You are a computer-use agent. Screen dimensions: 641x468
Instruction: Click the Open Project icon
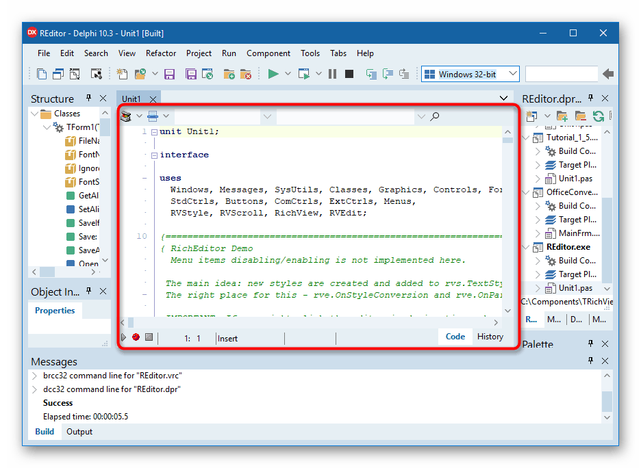pos(208,74)
